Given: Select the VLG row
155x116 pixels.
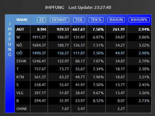Looking at the screenshot, I should (83, 93).
